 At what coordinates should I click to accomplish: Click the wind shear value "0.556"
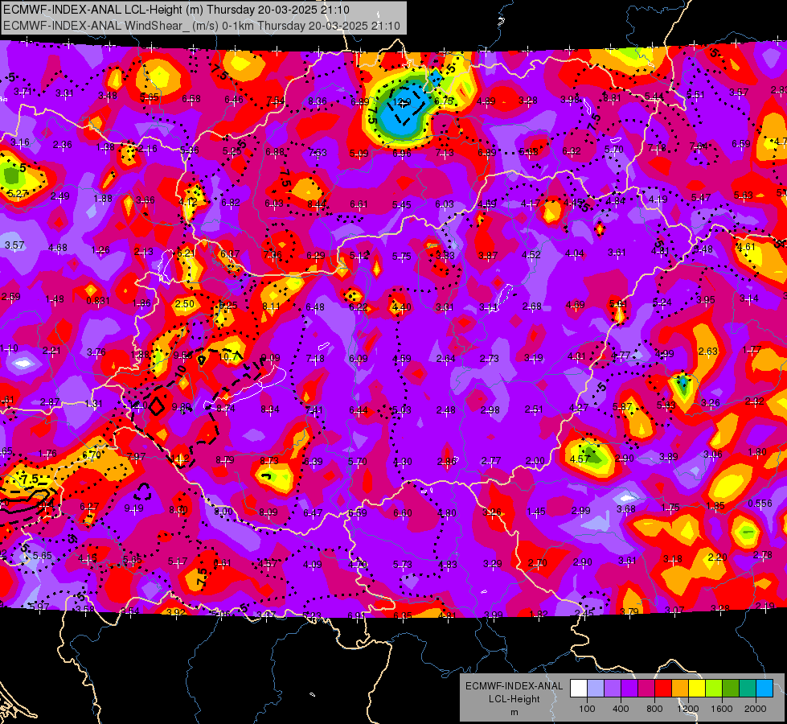760,504
